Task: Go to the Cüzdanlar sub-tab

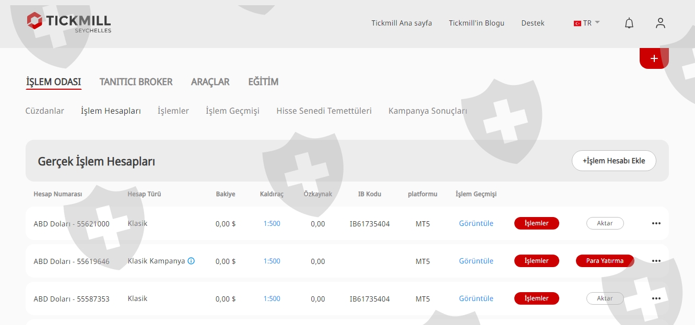Action: click(x=45, y=111)
